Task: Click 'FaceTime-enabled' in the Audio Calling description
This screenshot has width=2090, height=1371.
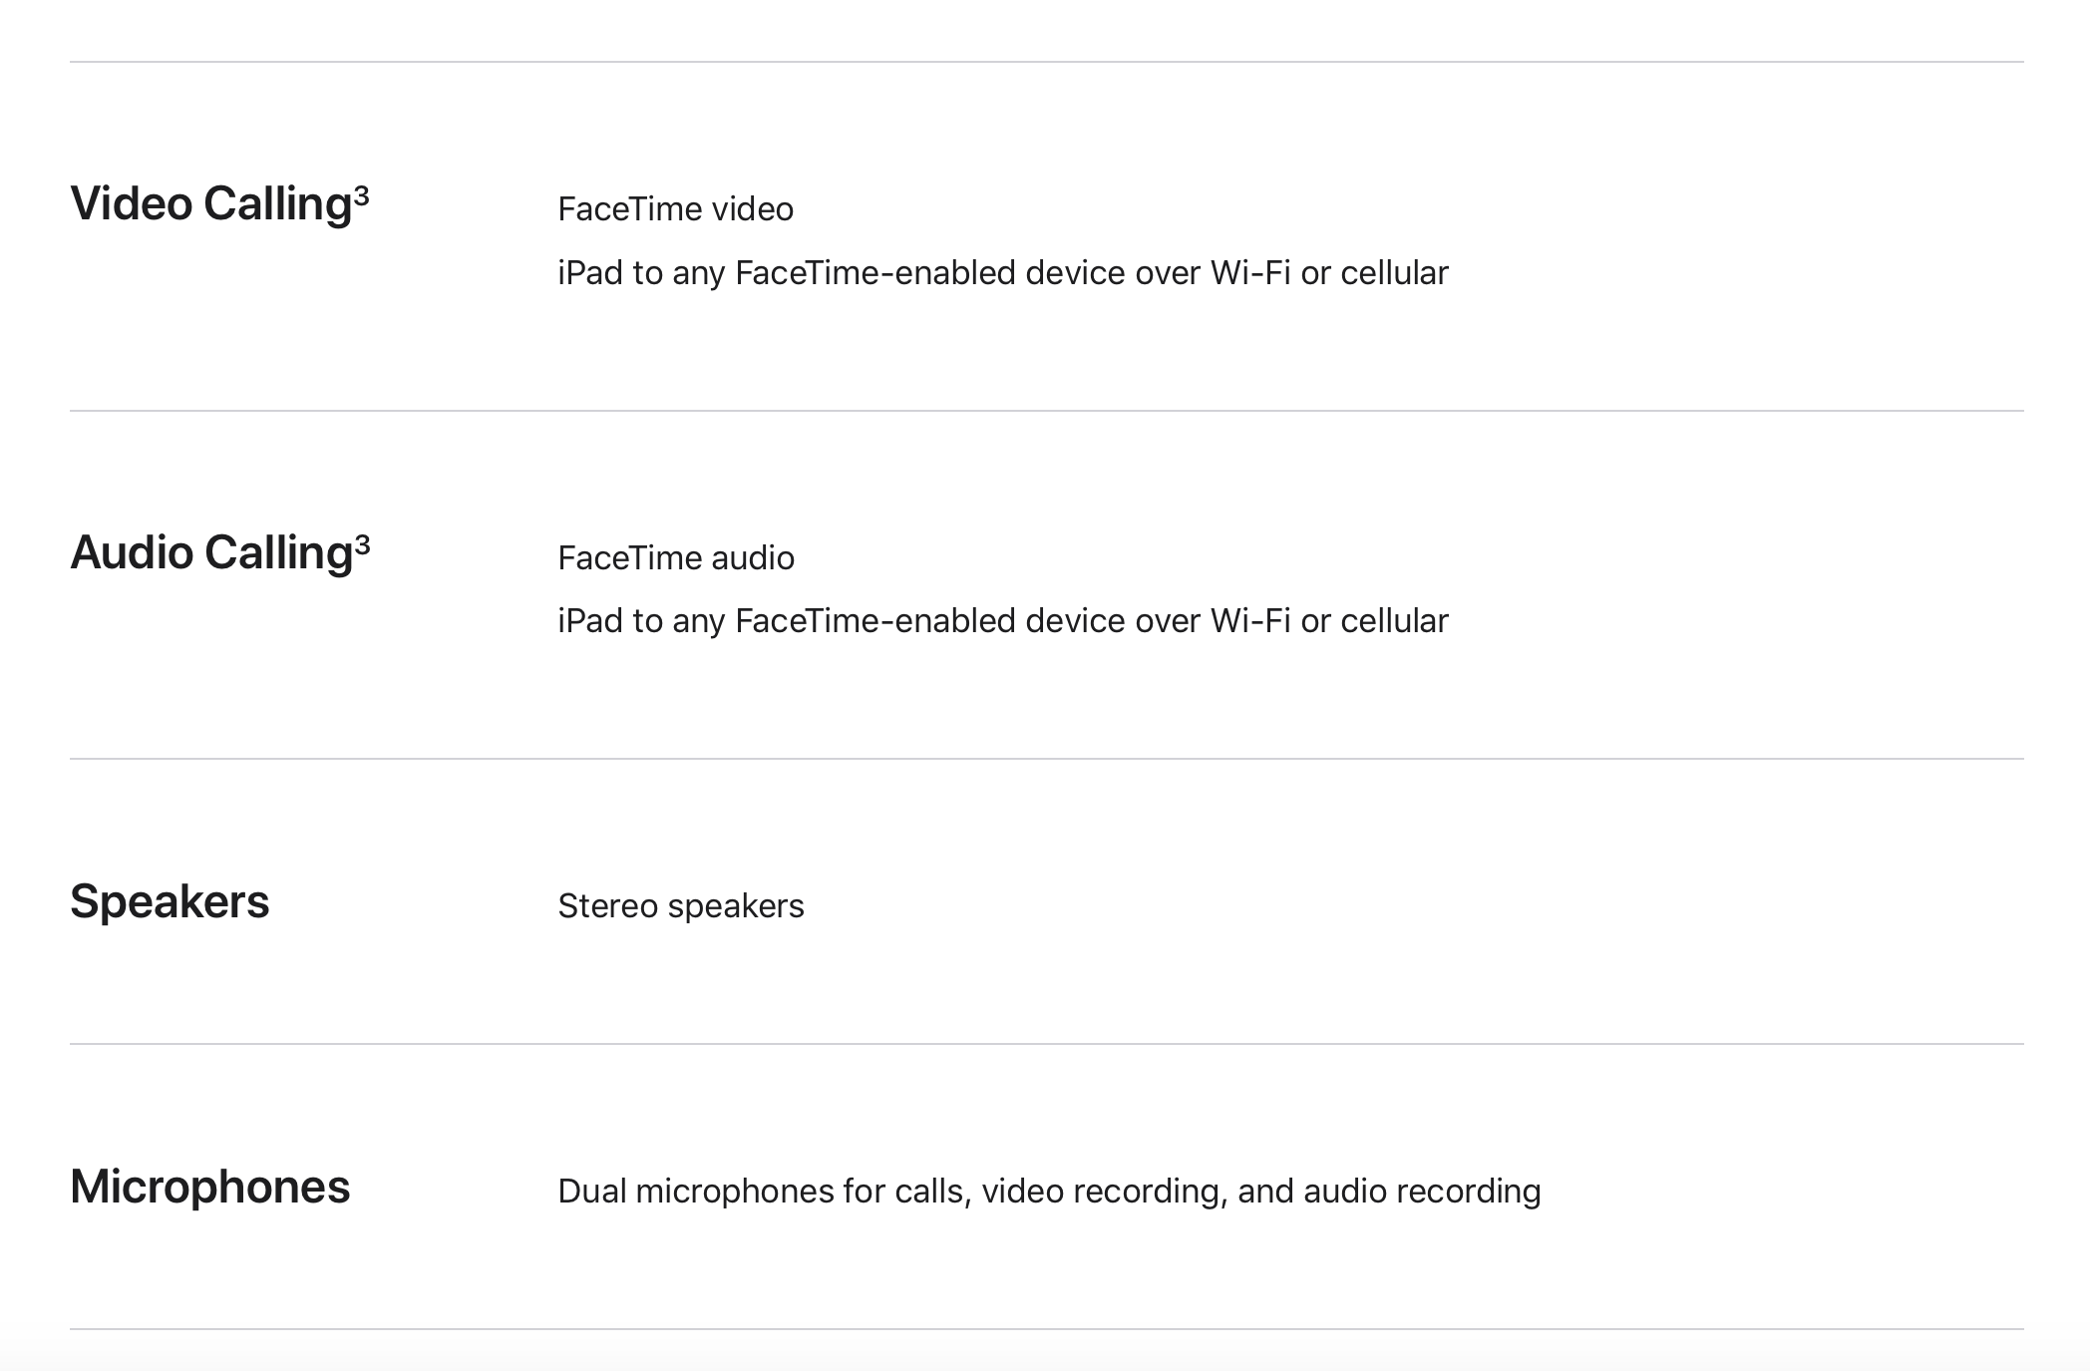Action: [874, 621]
